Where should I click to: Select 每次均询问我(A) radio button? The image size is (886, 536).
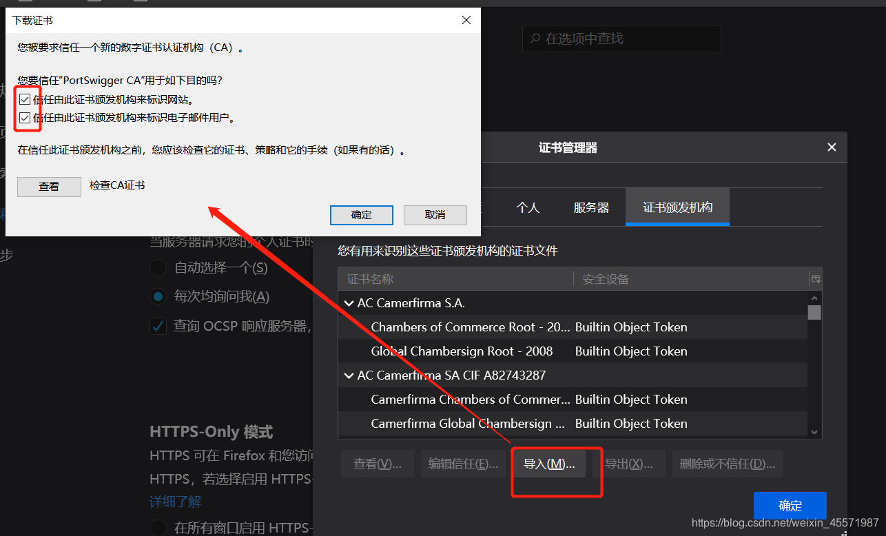coord(158,296)
